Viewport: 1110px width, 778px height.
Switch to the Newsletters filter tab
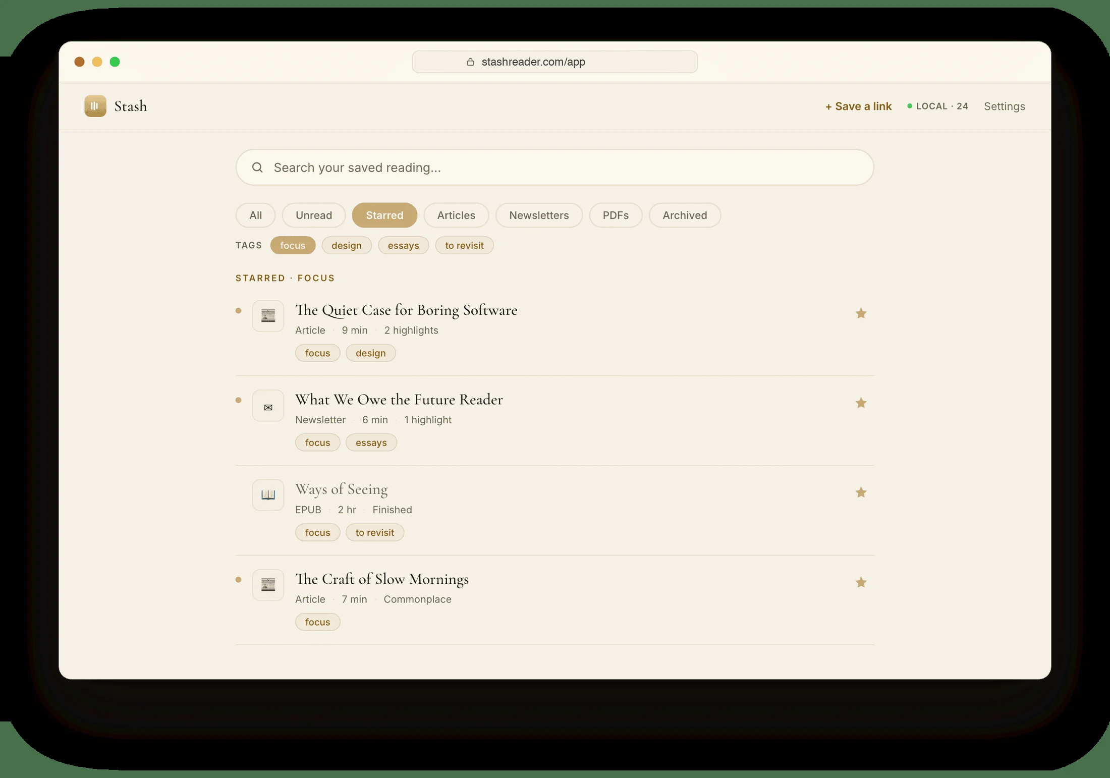pos(539,215)
